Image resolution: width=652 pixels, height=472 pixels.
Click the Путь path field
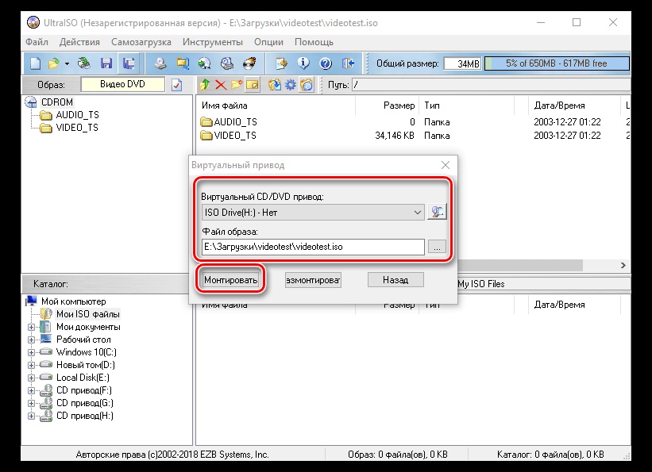(x=491, y=85)
